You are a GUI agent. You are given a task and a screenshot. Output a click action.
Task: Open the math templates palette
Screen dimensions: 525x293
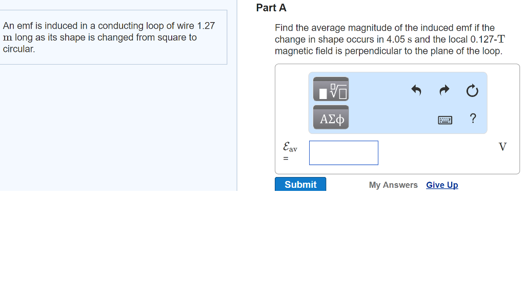(x=331, y=90)
